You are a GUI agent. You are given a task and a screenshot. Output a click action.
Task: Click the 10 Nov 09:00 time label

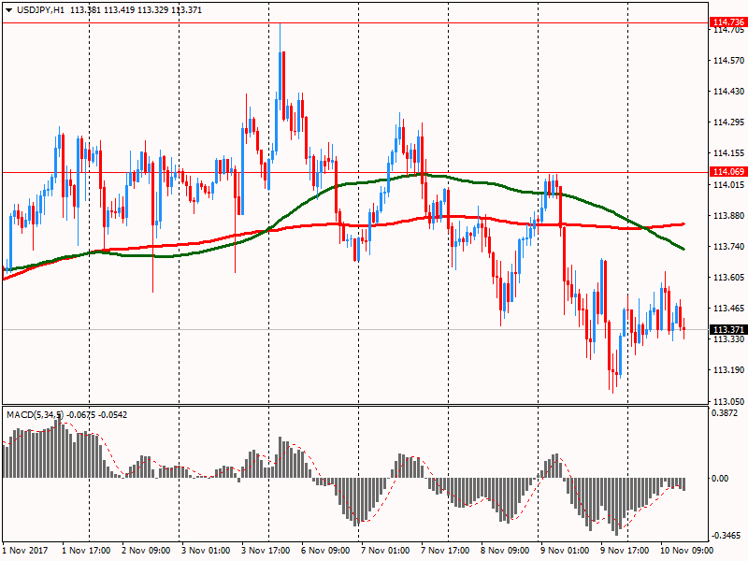pyautogui.click(x=687, y=550)
